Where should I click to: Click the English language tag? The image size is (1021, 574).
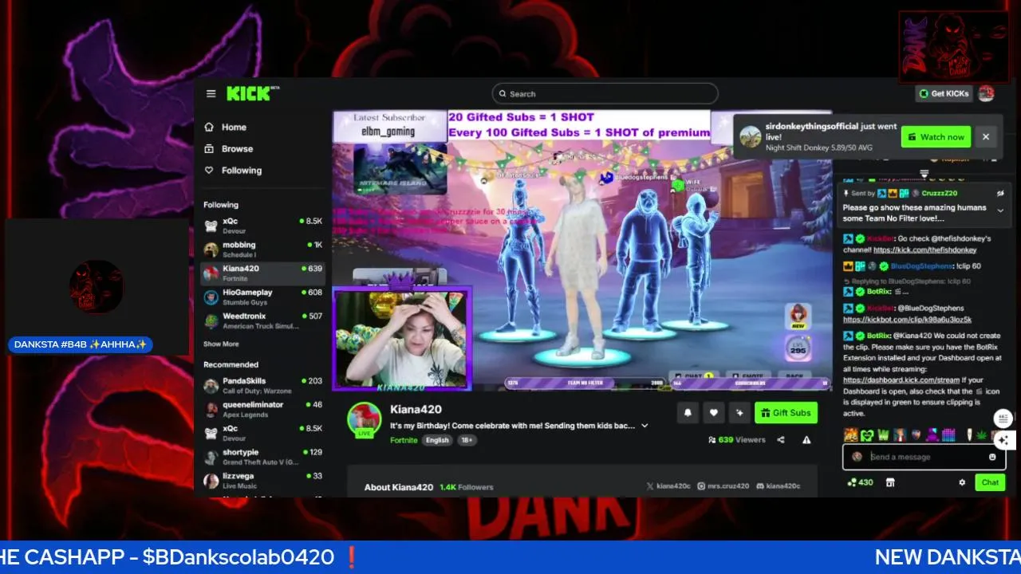pos(437,440)
